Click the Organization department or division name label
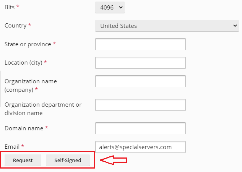The image size is (242, 172). pos(43,109)
